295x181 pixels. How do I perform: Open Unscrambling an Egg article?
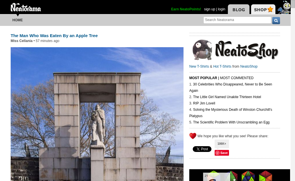click(231, 122)
